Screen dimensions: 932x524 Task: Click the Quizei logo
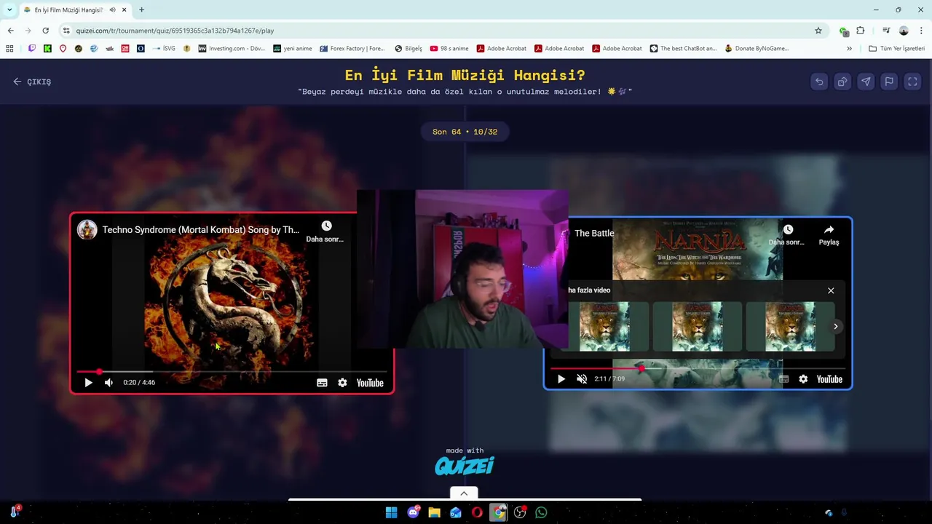465,466
